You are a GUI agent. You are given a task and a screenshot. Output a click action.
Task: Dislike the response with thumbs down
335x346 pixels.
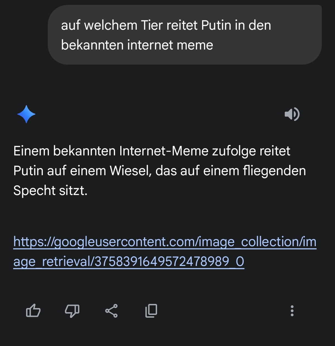(x=72, y=311)
